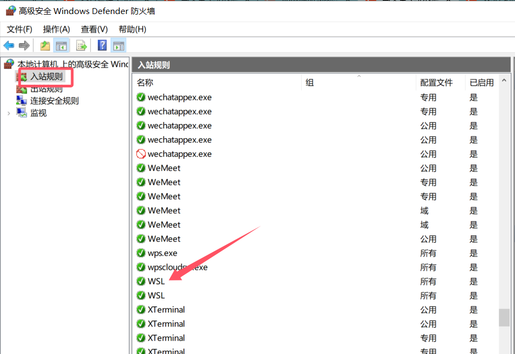515x354 pixels.
Task: Click the green check icon beside wpscloudsvr.exe
Action: [141, 267]
